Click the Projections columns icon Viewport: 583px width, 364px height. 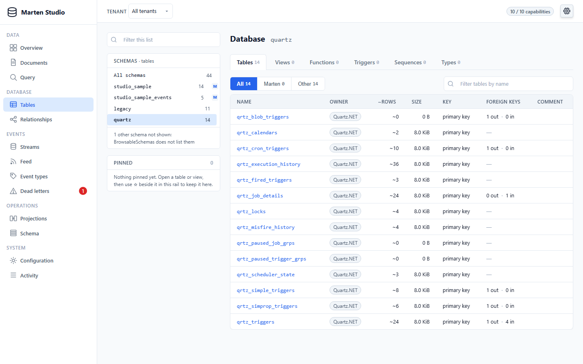pos(13,218)
